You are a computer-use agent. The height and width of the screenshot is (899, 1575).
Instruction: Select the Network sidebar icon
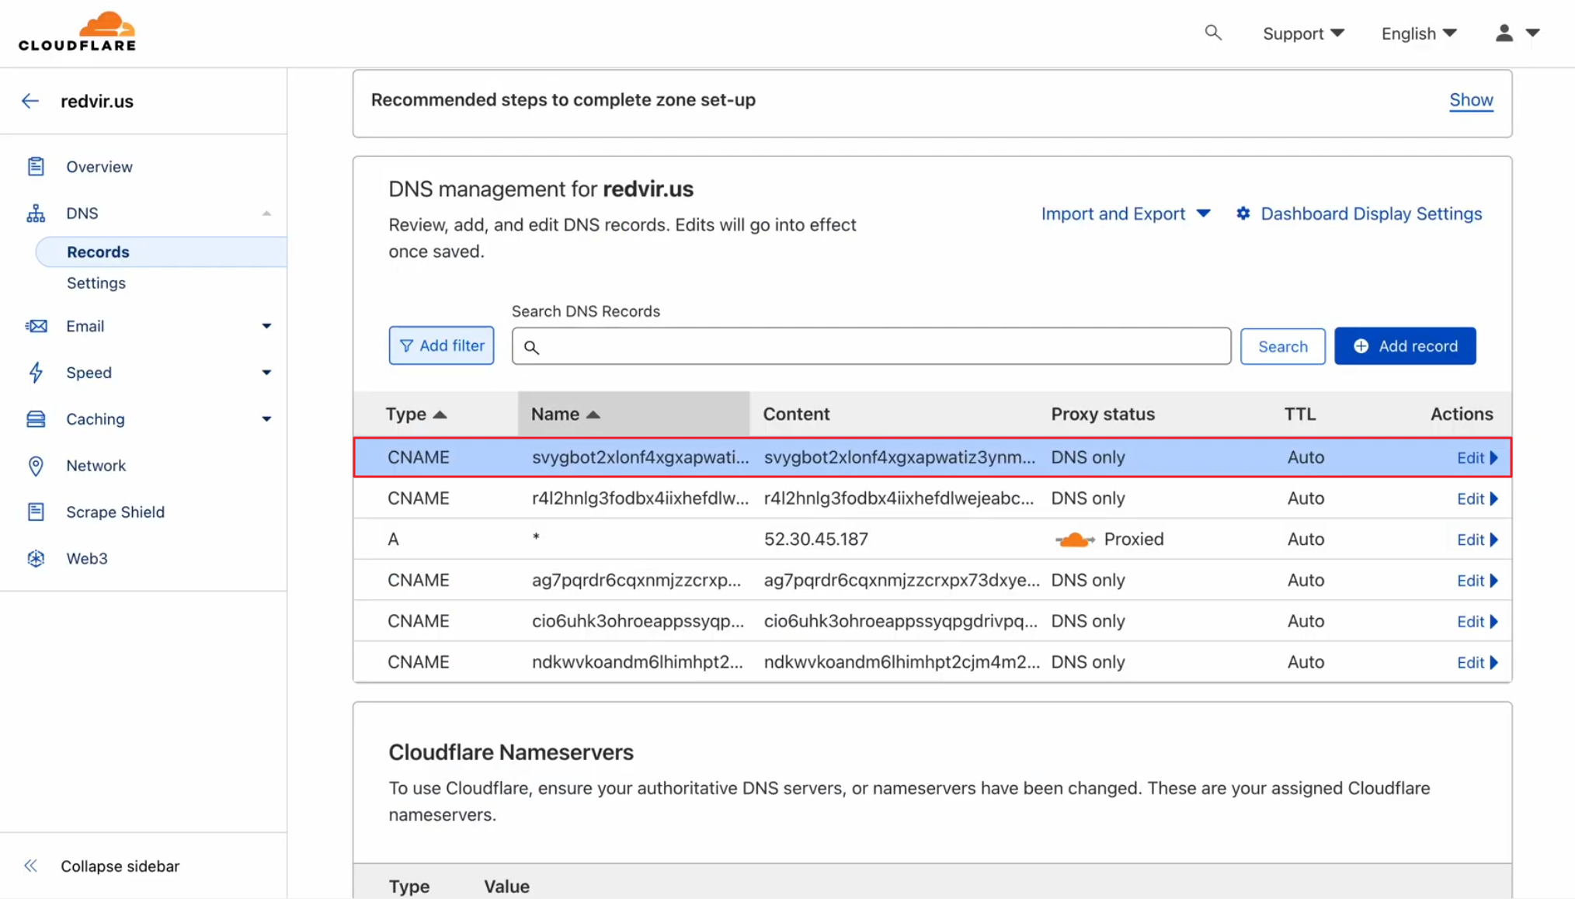36,465
